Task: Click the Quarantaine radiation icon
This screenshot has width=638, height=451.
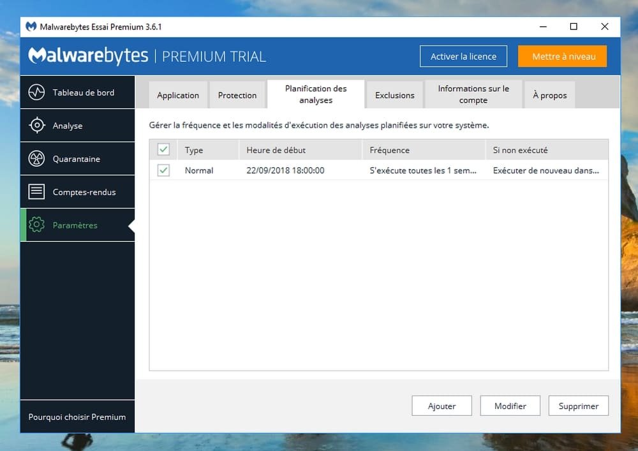Action: (x=36, y=159)
